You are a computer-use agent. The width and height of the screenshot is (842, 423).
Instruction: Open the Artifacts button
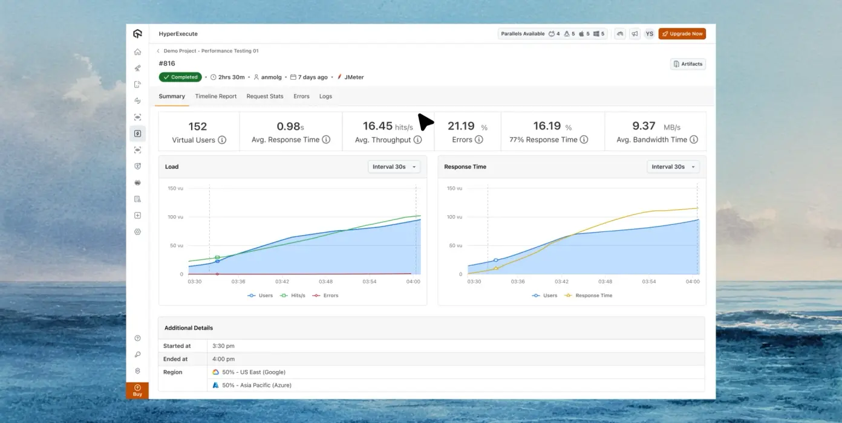click(x=688, y=64)
